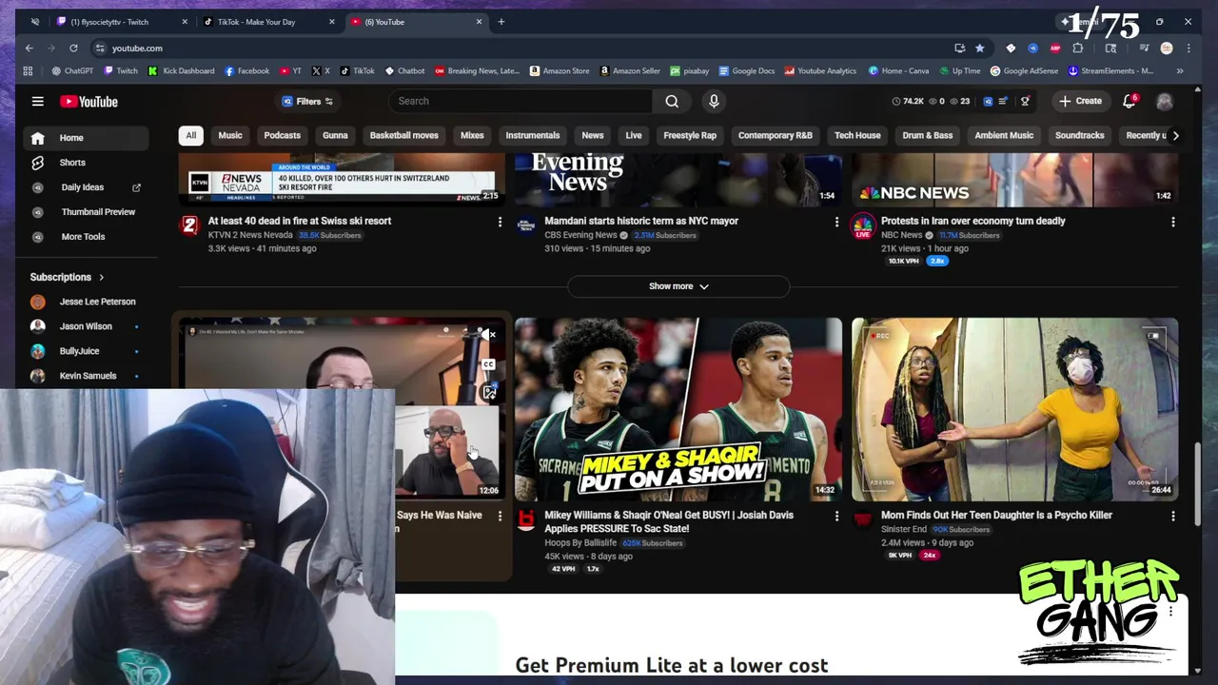This screenshot has height=685, width=1218.
Task: Bookmark this page with the star icon
Action: [979, 48]
